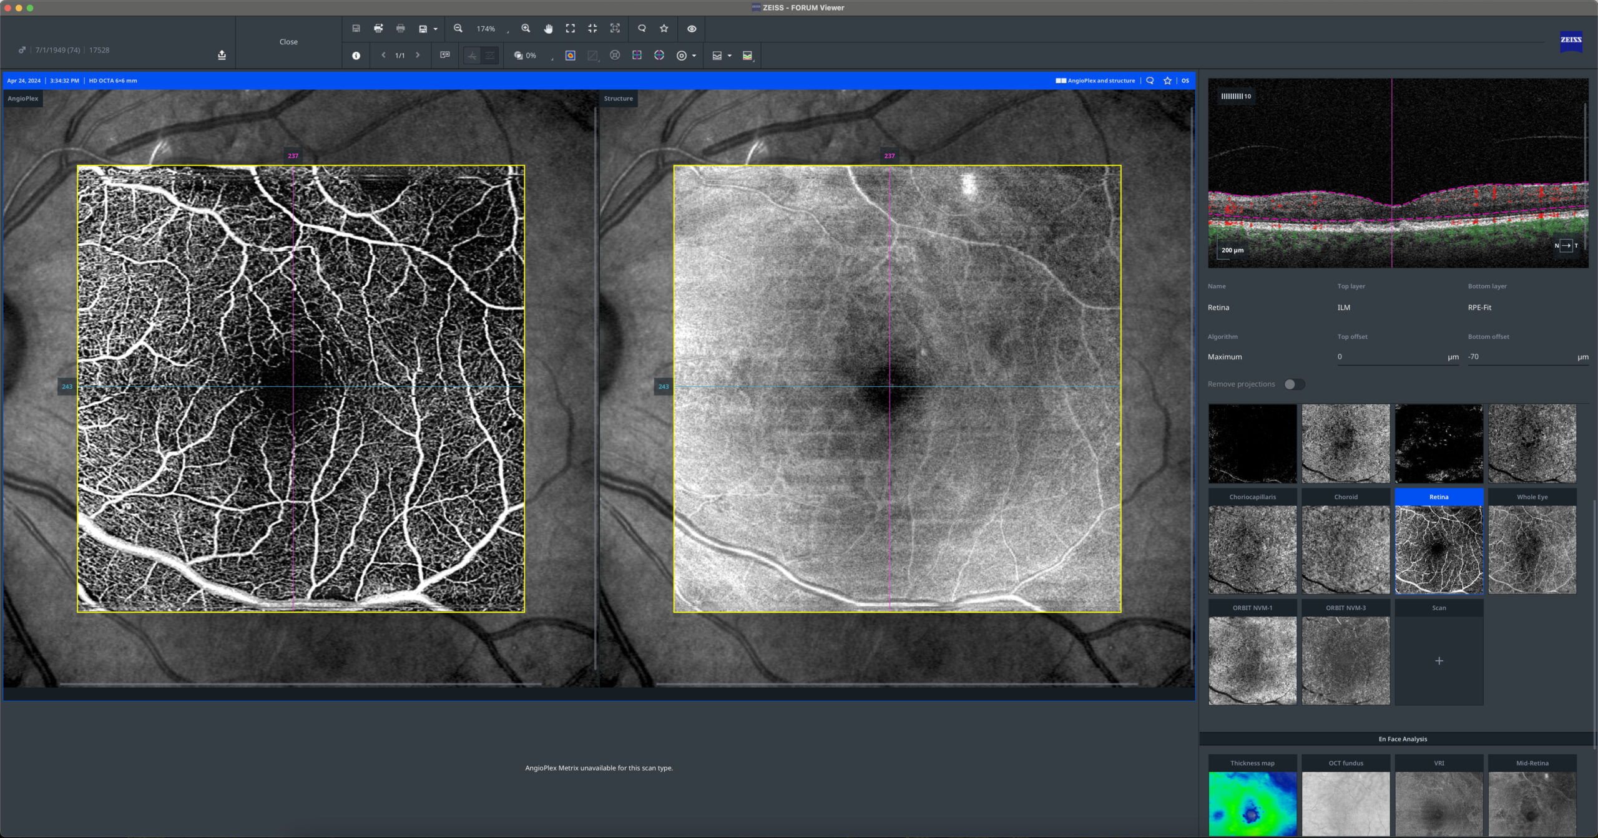The width and height of the screenshot is (1598, 838).
Task: Open the Thickness map thumbnail
Action: pos(1252,804)
